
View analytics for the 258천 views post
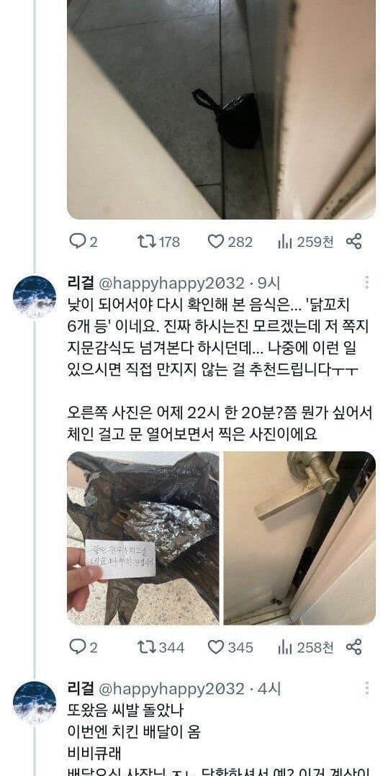pos(305,647)
